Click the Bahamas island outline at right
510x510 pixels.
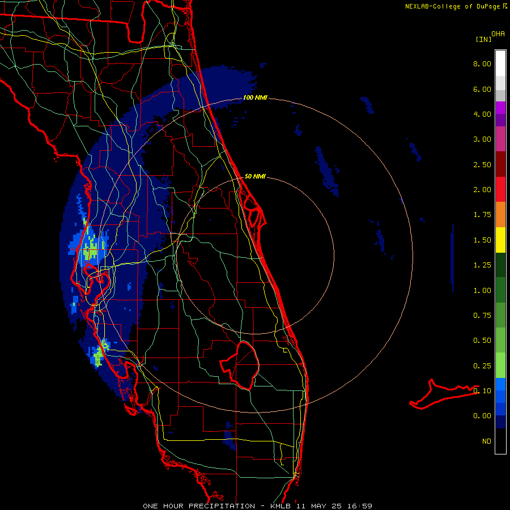point(444,394)
